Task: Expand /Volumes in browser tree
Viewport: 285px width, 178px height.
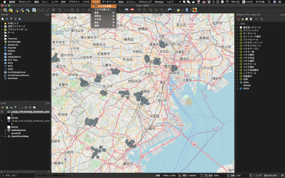Action: point(2,39)
